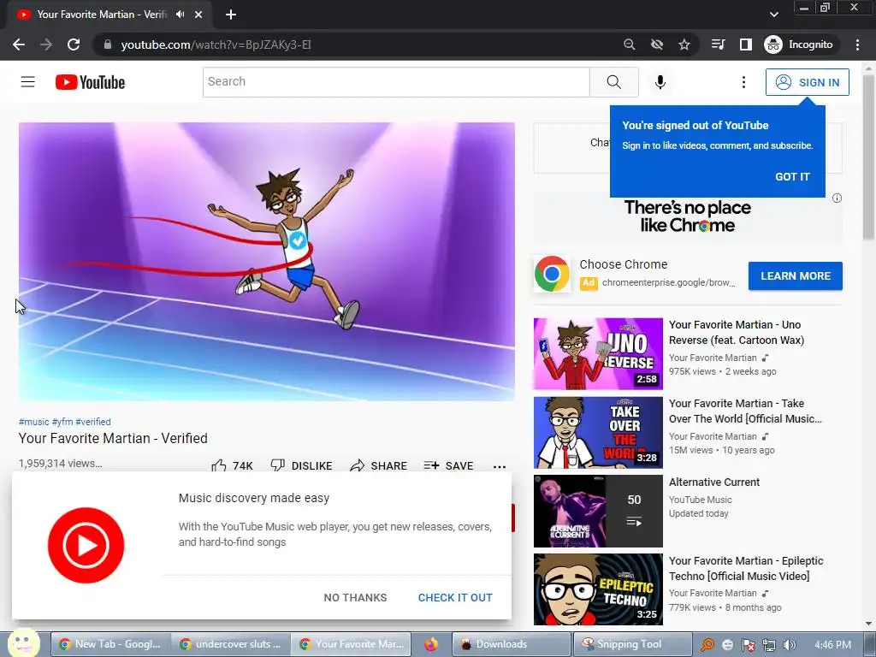
Task: Switch to New Tab taskbar window
Action: pos(109,644)
